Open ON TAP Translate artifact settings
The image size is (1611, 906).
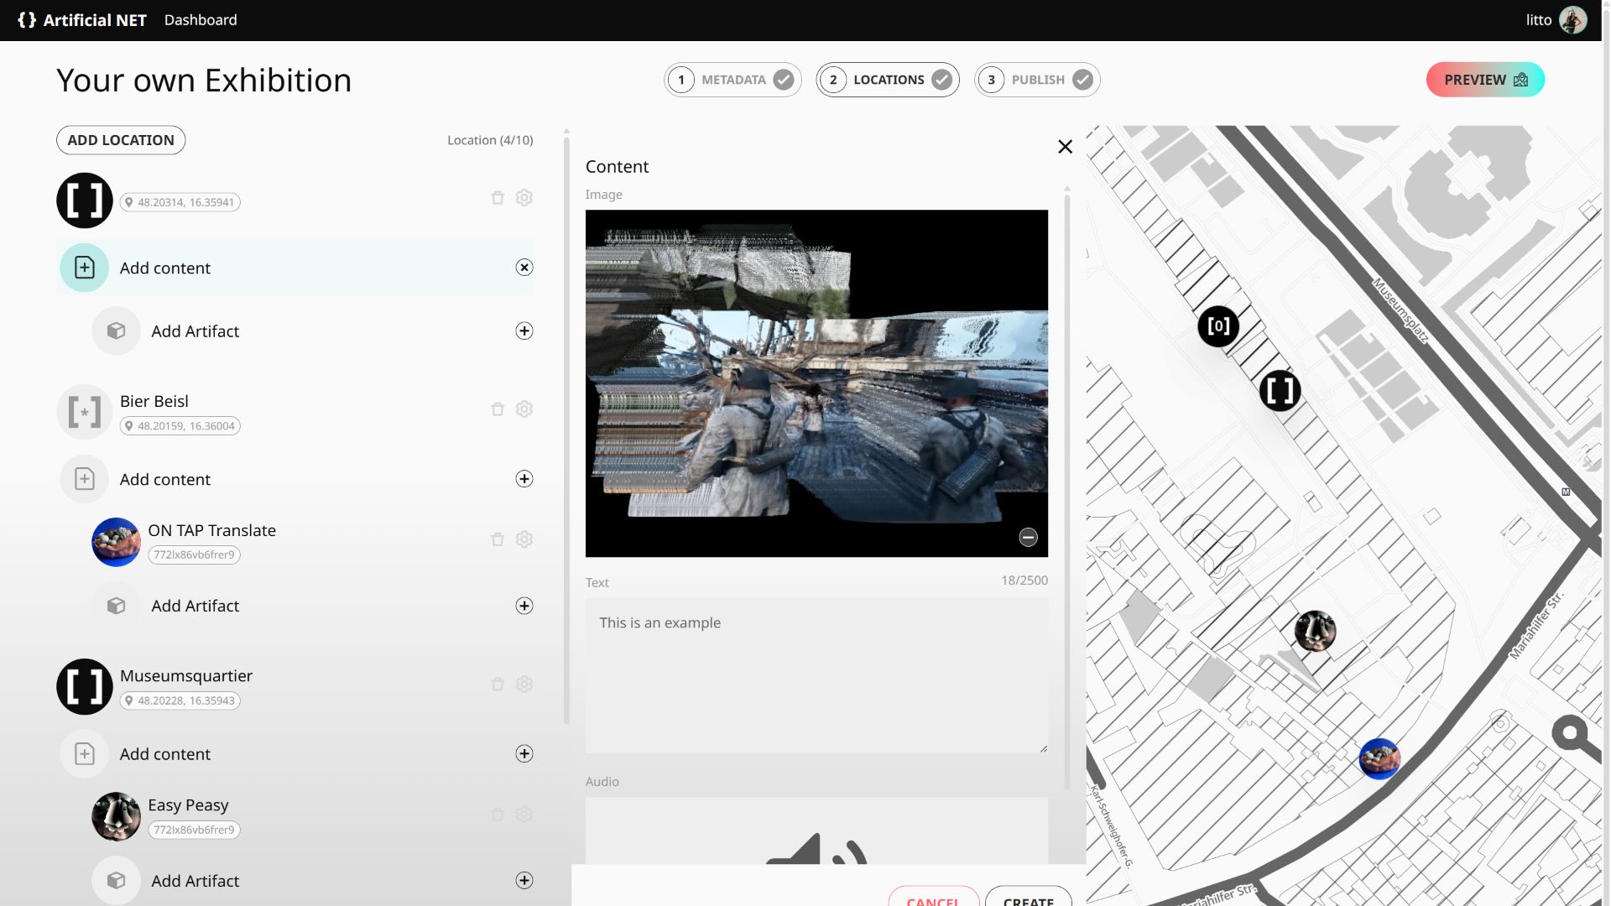tap(524, 539)
